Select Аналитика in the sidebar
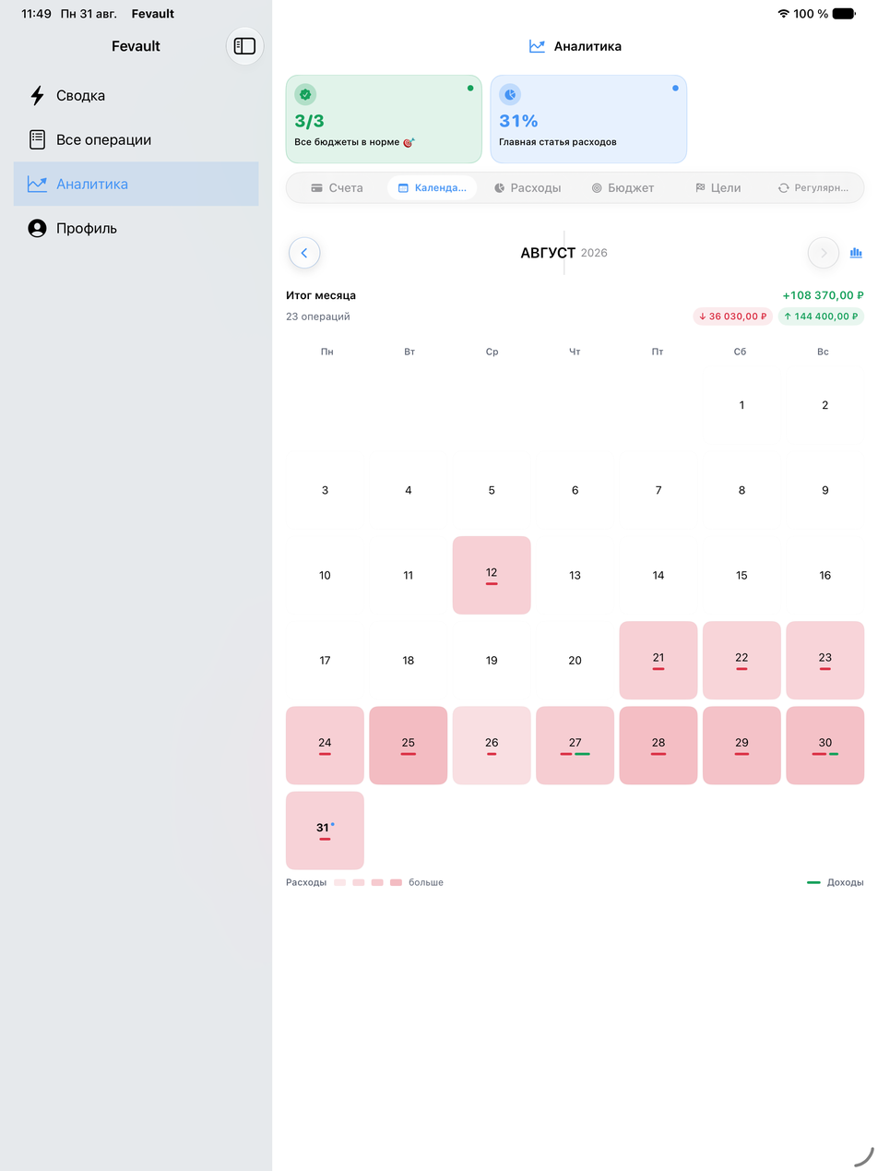This screenshot has height=1171, width=878. click(136, 185)
